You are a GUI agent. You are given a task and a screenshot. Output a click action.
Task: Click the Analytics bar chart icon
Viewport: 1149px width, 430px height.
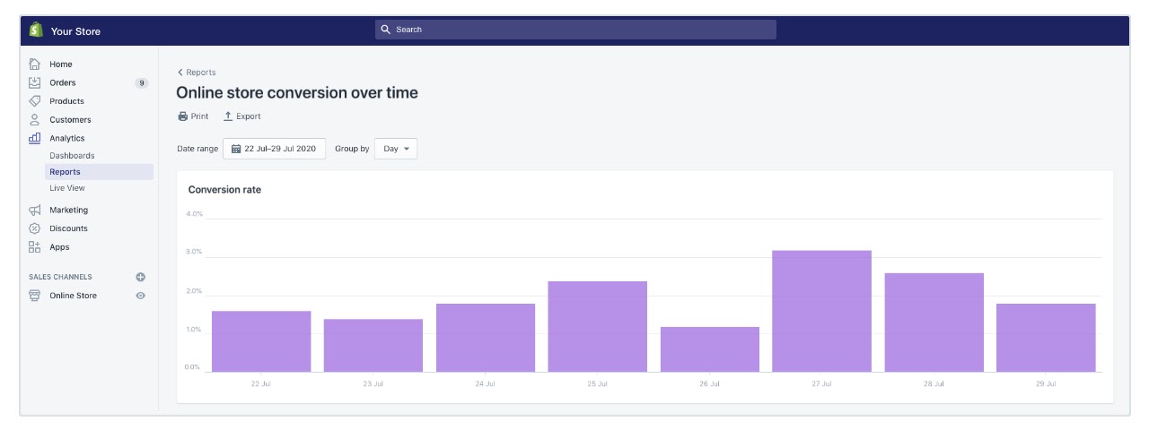click(x=35, y=138)
